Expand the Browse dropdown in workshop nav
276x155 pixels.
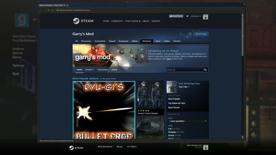[x=90, y=70]
